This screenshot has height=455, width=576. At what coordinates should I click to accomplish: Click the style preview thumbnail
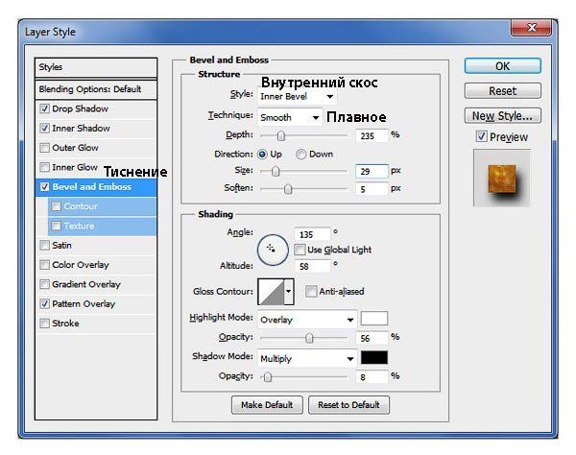coord(502,179)
